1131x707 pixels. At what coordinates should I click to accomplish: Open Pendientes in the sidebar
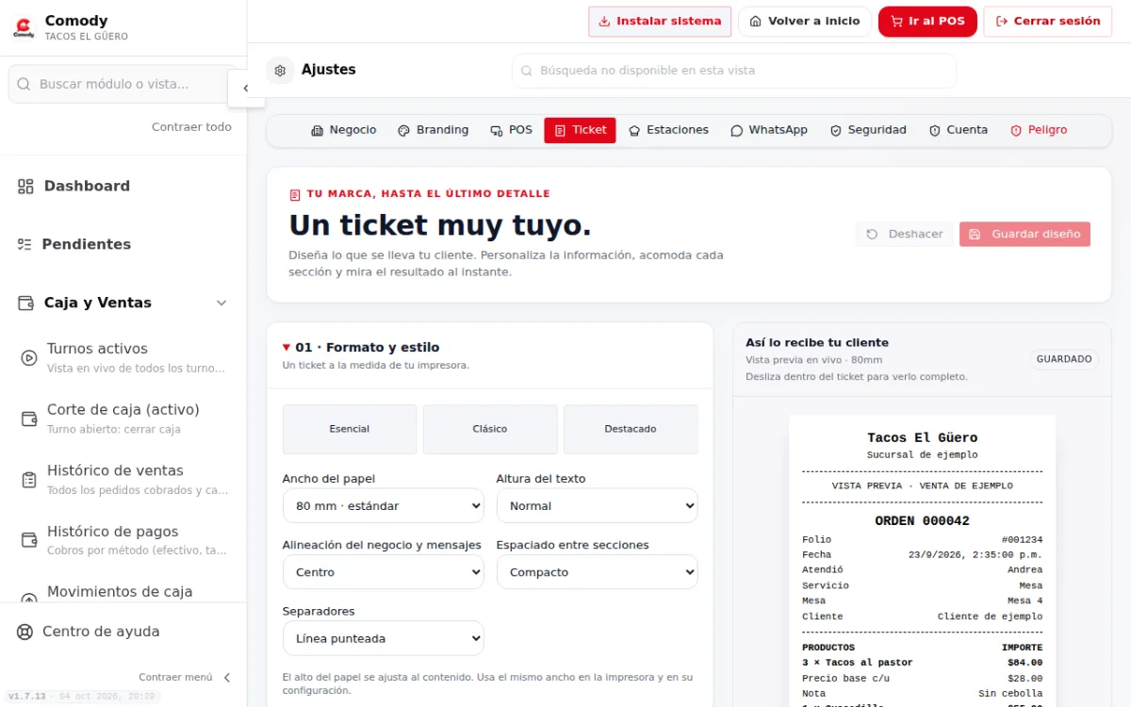[123, 244]
